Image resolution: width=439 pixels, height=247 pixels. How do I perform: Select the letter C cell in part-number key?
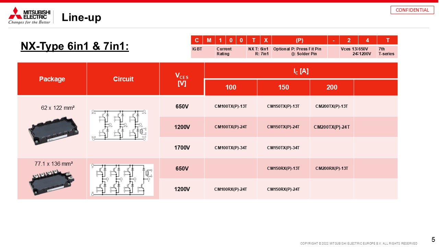pos(197,40)
